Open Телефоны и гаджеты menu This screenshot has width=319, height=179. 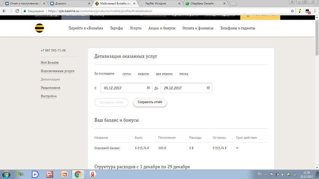(x=238, y=28)
